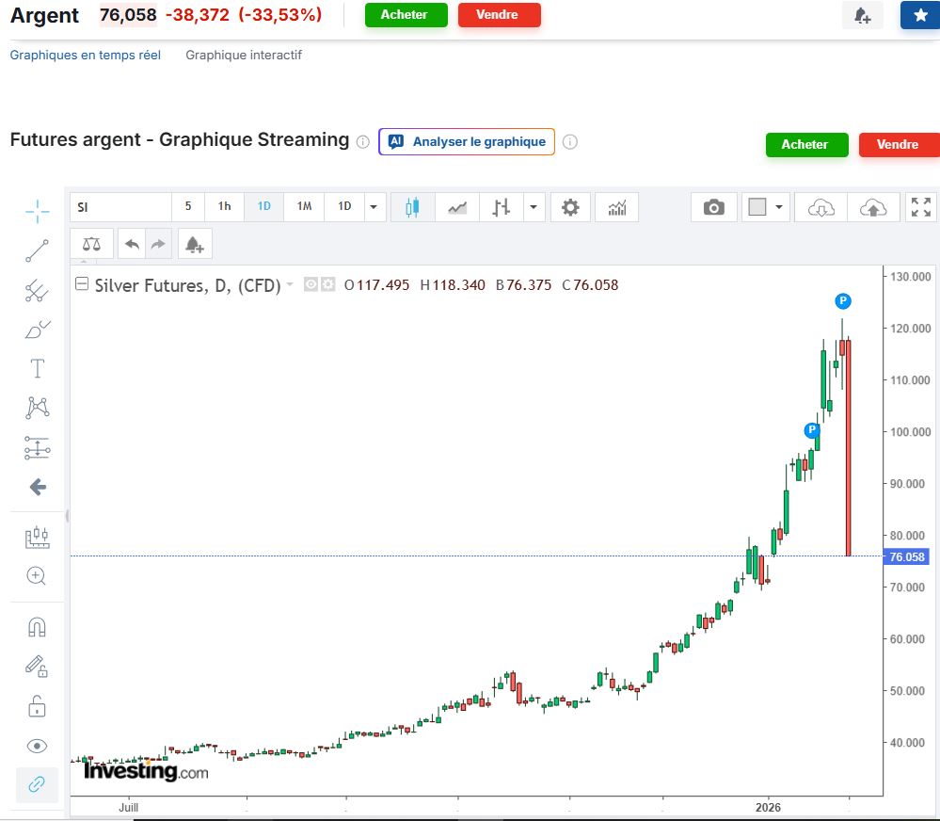Viewport: 940px width, 821px height.
Task: Select the brush drawing tool
Action: 38,330
